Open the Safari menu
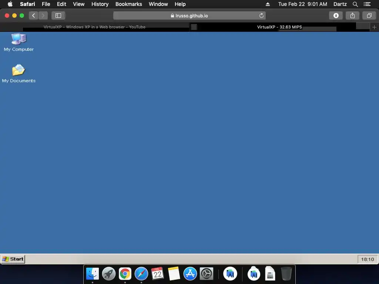The width and height of the screenshot is (379, 284). click(x=27, y=4)
